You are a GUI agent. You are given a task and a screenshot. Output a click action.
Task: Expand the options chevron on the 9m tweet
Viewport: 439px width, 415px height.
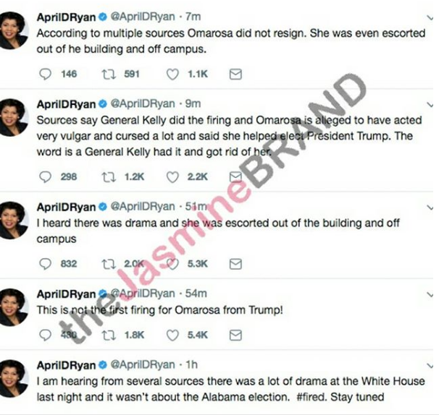click(x=430, y=105)
